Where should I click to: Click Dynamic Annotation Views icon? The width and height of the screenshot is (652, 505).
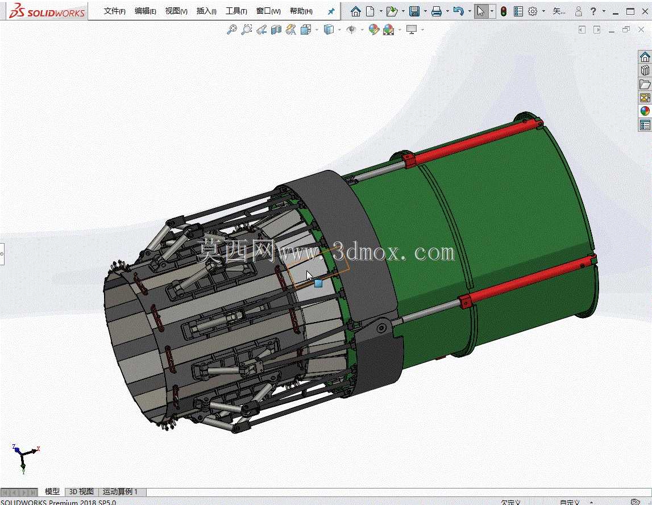click(291, 30)
